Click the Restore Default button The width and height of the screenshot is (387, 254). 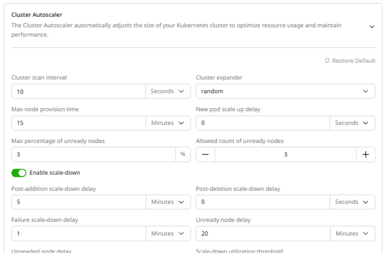click(350, 61)
